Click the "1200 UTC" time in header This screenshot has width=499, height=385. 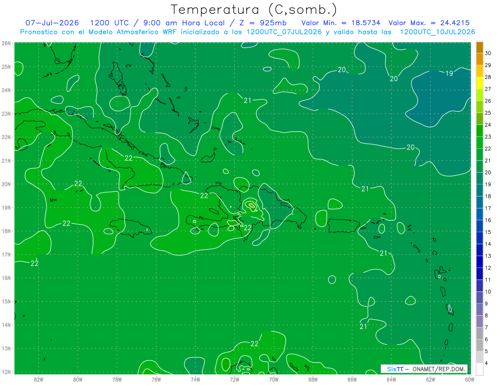[110, 23]
